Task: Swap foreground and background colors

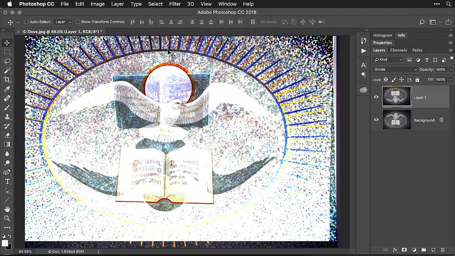Action: click(10, 236)
